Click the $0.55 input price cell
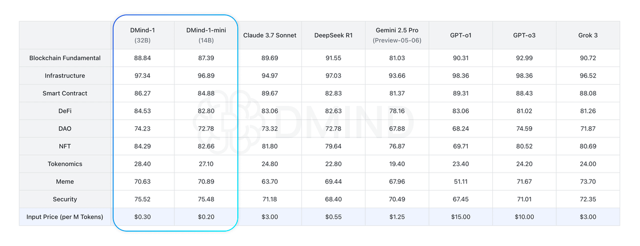The height and width of the screenshot is (246, 640). (333, 217)
